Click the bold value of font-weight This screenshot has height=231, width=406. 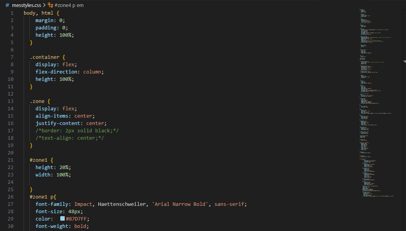(80, 226)
